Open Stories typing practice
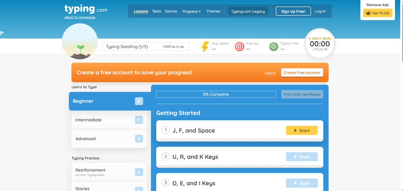This screenshot has height=191, width=403. pyautogui.click(x=109, y=187)
